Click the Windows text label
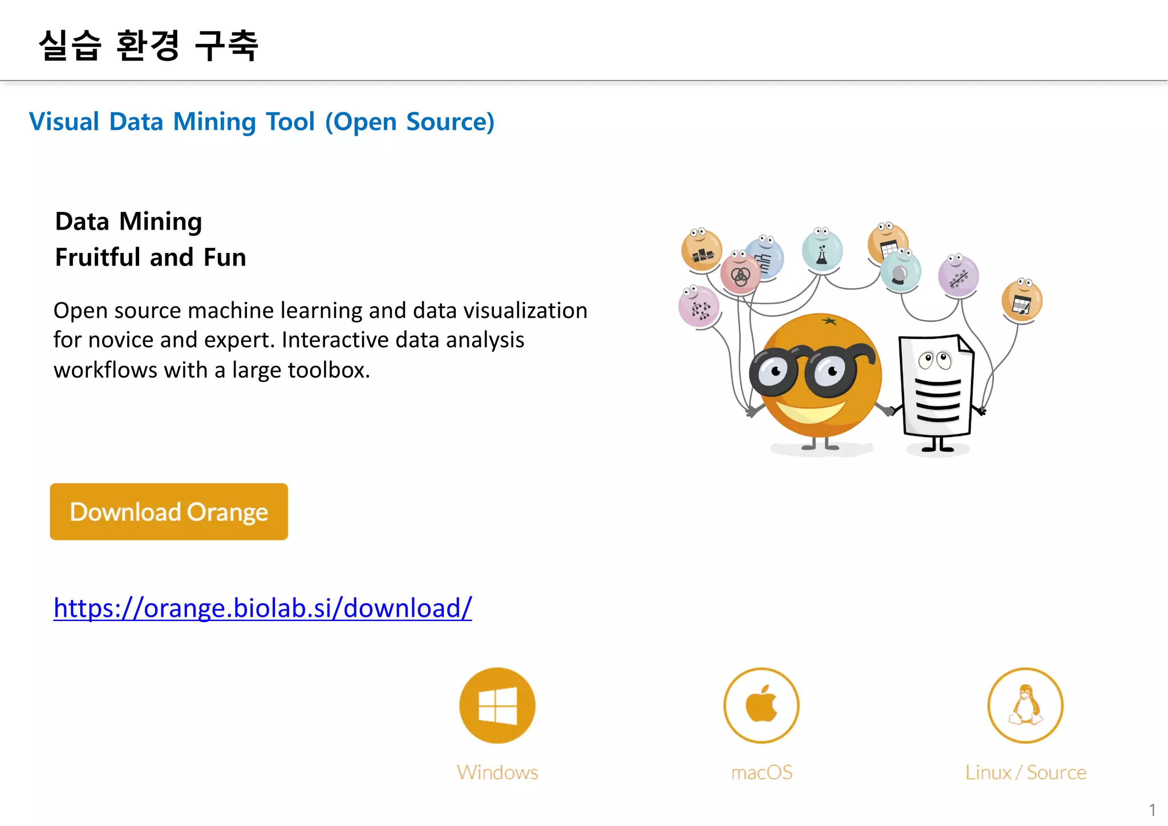The height and width of the screenshot is (826, 1168). click(x=497, y=772)
